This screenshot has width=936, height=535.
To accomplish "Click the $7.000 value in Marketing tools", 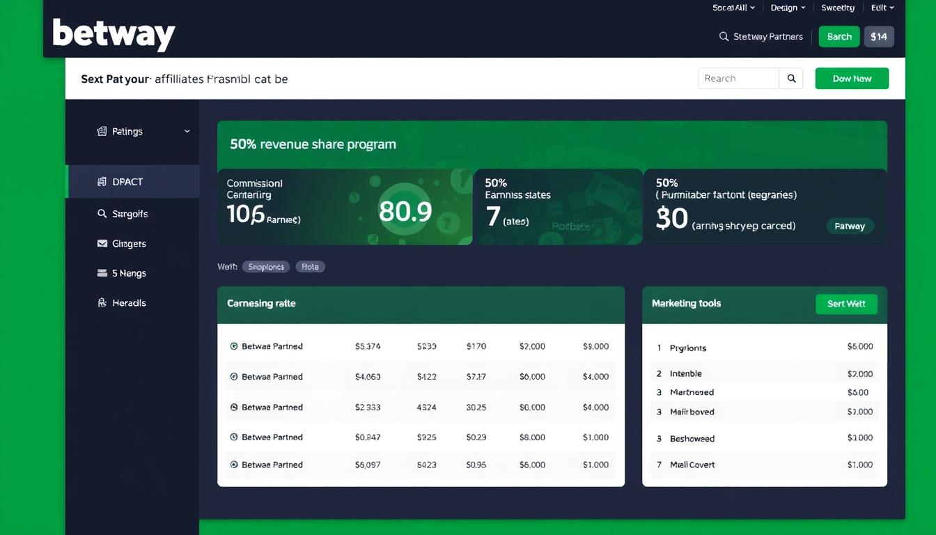I will click(x=860, y=412).
